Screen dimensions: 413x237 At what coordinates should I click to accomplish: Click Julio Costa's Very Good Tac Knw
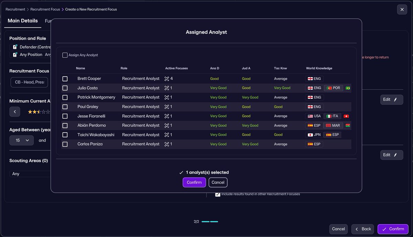tap(282, 88)
